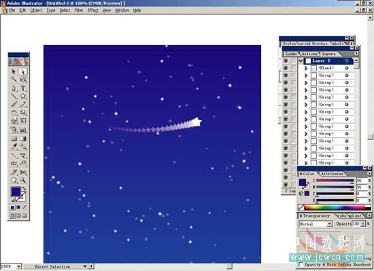The width and height of the screenshot is (374, 271).
Task: Switch to the Brushes tab
Action: tap(320, 43)
